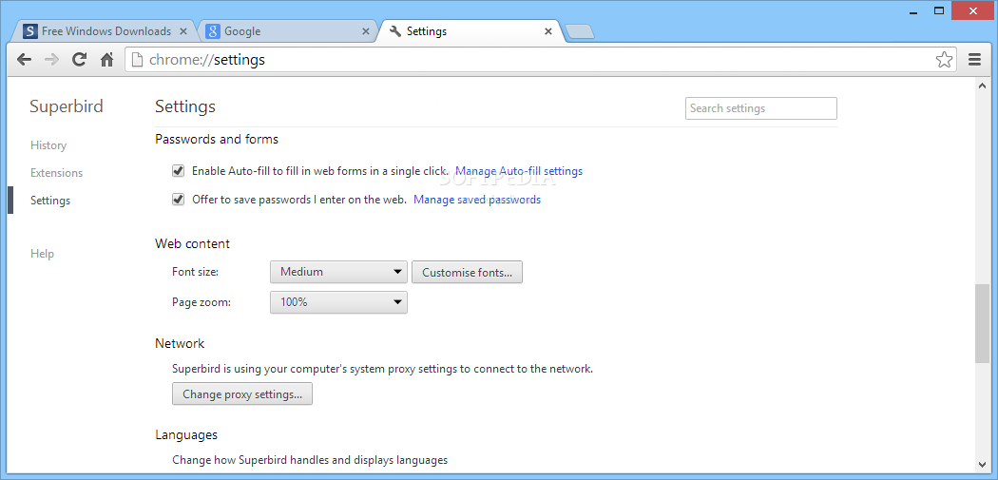Screen dimensions: 998x480
Task: Click the Superbird title text
Action: (67, 106)
